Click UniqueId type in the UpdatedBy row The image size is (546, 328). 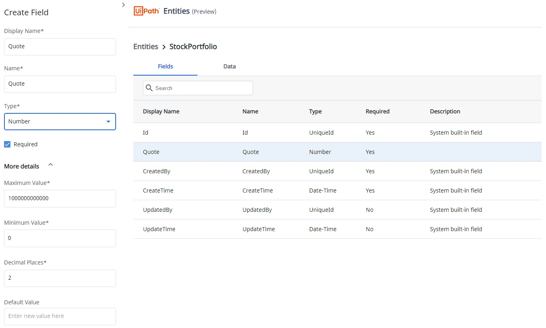click(321, 210)
